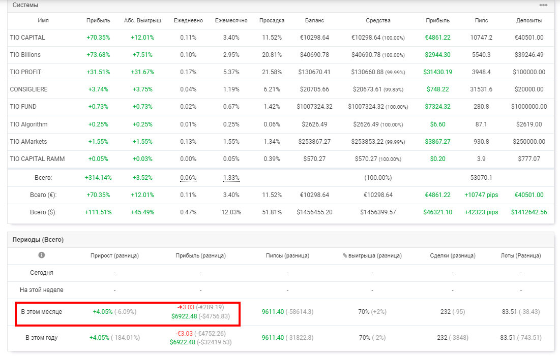Image resolution: width=560 pixels, height=356 pixels.
Task: Open the TIO CAPITAL system link
Action: (x=27, y=38)
